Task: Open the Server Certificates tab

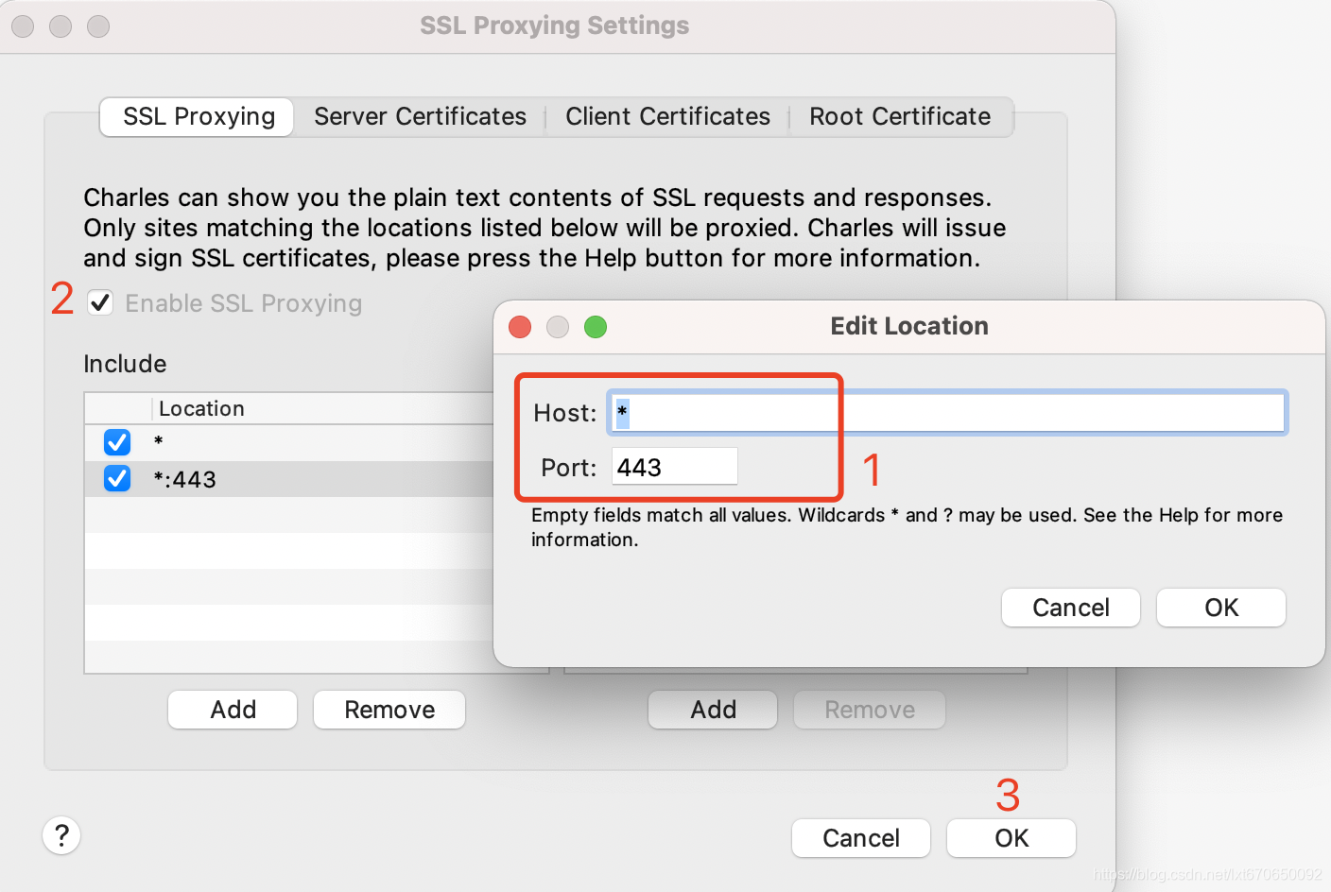Action: (x=420, y=117)
